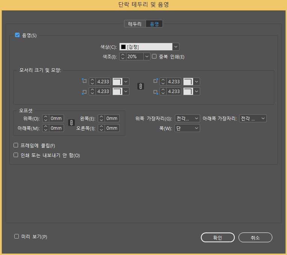Toggle 미리 보기(P) checkbox
The width and height of the screenshot is (287, 255).
tap(17, 236)
